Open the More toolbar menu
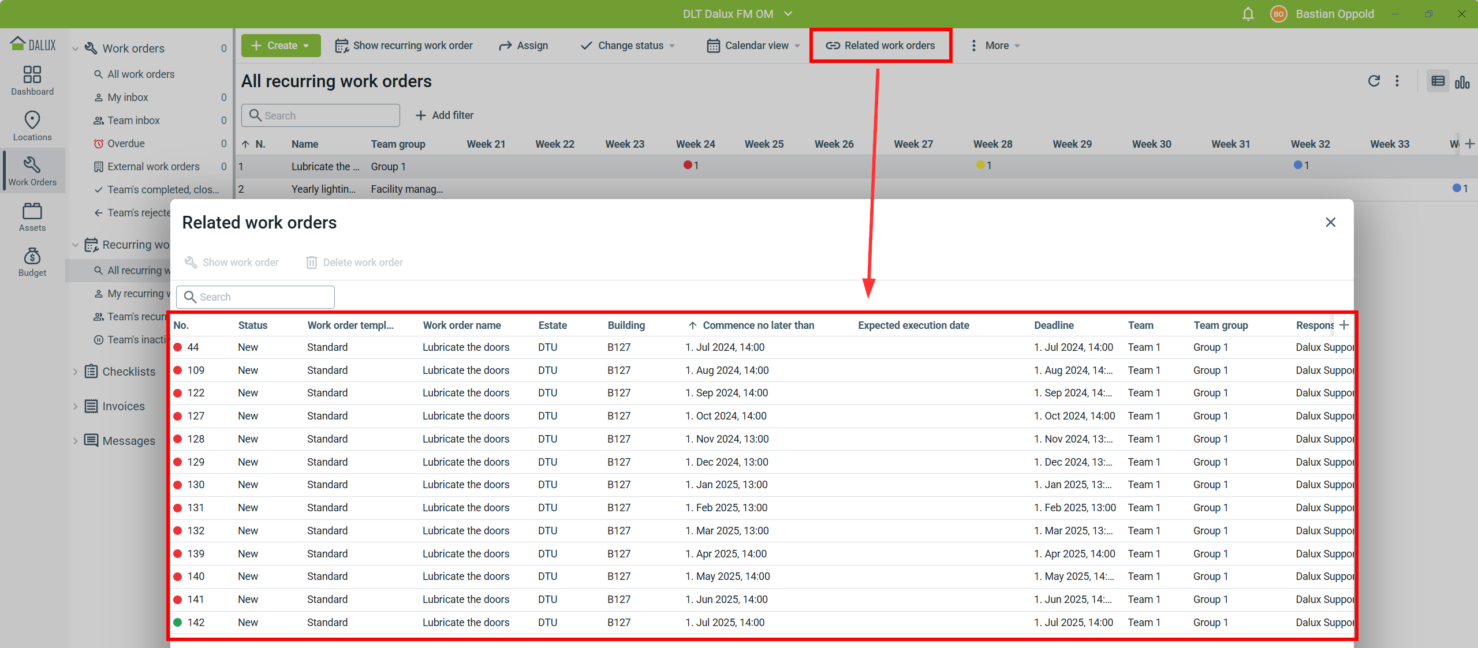The width and height of the screenshot is (1478, 648). pos(996,46)
